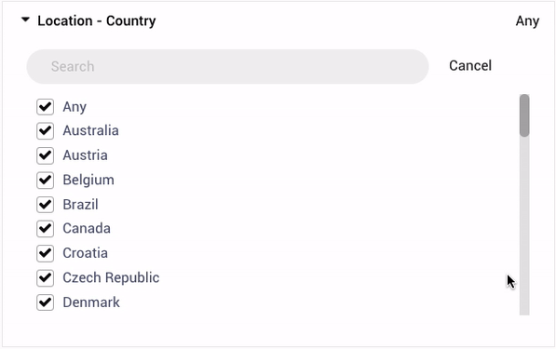Toggle the Czech Republic checkbox
The image size is (556, 349).
pos(45,277)
